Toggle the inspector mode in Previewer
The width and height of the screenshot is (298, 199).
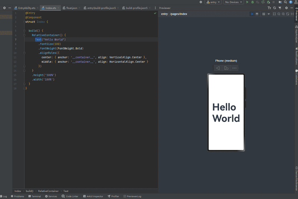click(252, 14)
